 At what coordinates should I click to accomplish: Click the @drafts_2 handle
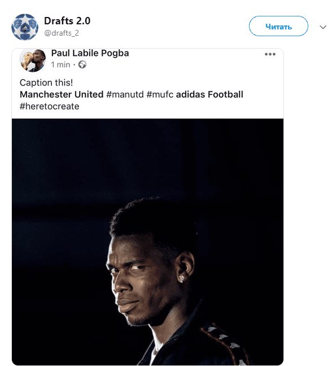pos(62,33)
